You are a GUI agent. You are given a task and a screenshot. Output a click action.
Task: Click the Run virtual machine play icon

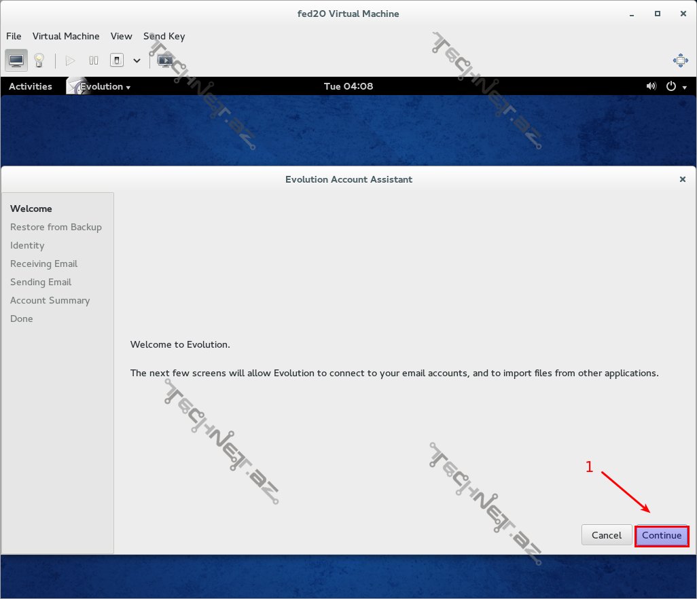pyautogui.click(x=70, y=60)
